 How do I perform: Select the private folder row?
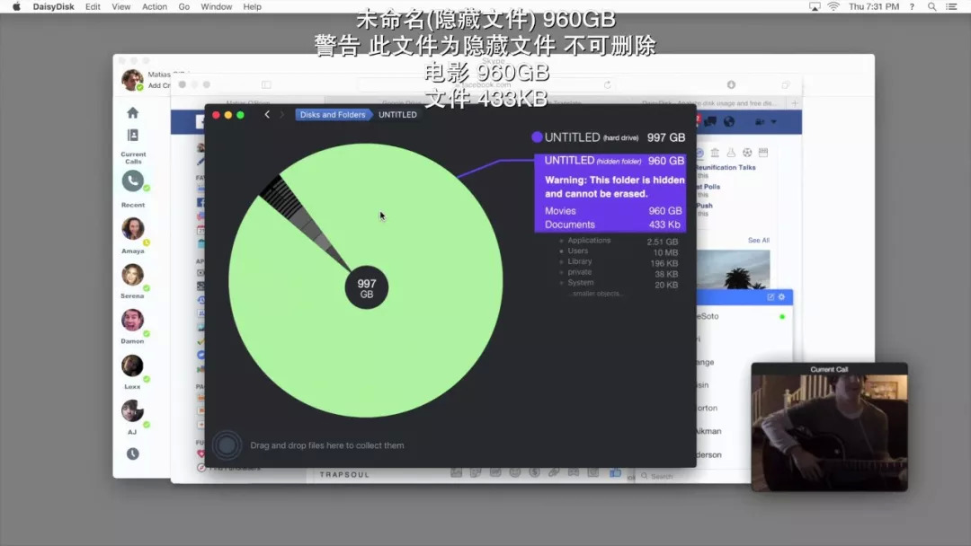point(618,273)
